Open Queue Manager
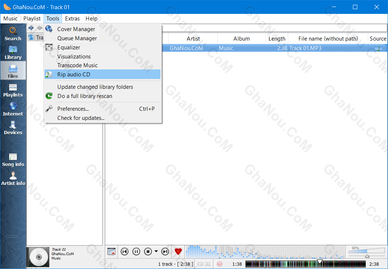Screen dimensions: 388x269 coord(102,38)
